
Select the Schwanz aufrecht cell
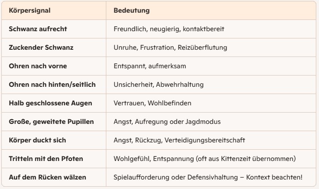click(x=54, y=29)
